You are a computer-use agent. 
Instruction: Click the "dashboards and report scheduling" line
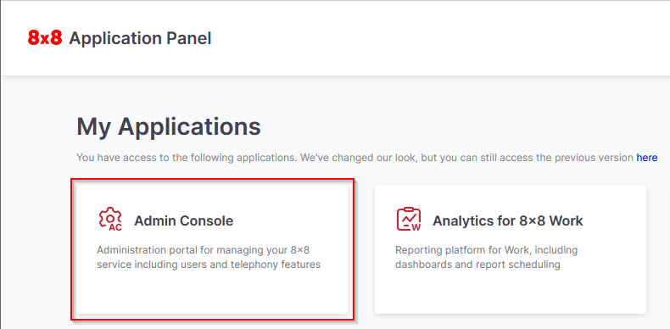coord(477,265)
